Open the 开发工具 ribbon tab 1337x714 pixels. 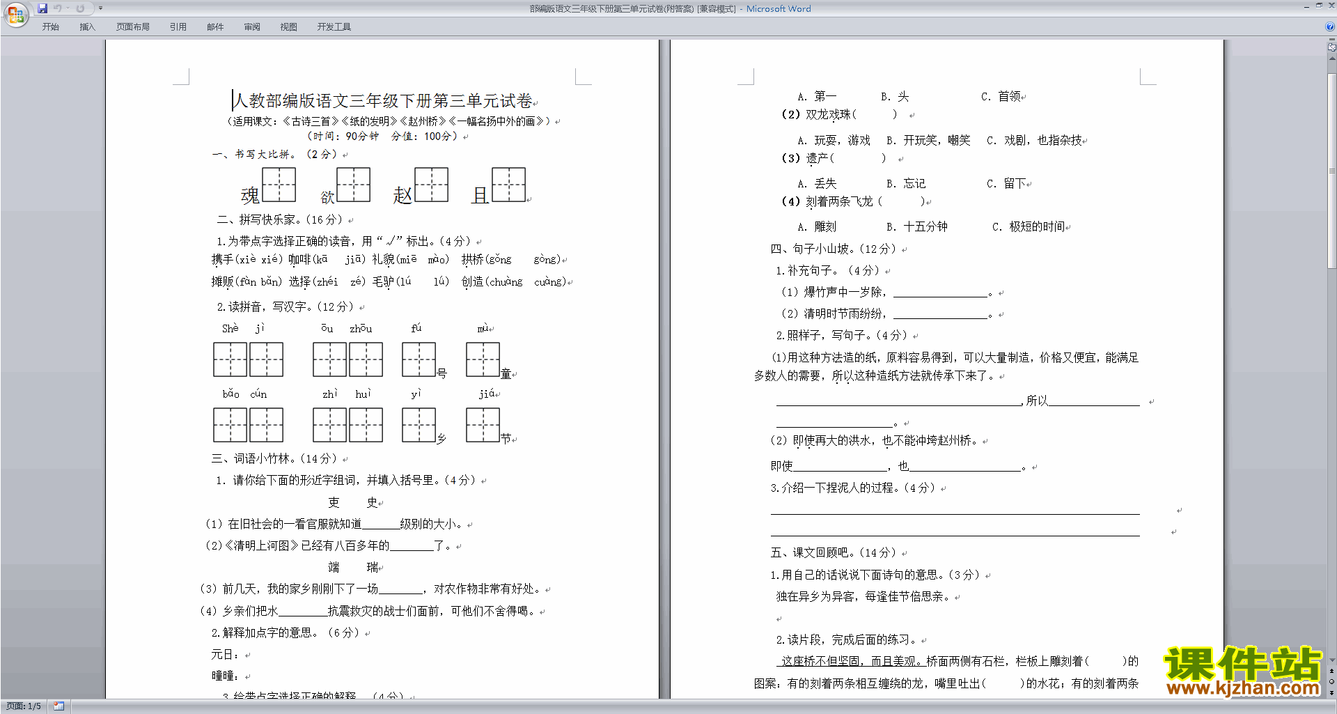(x=334, y=27)
